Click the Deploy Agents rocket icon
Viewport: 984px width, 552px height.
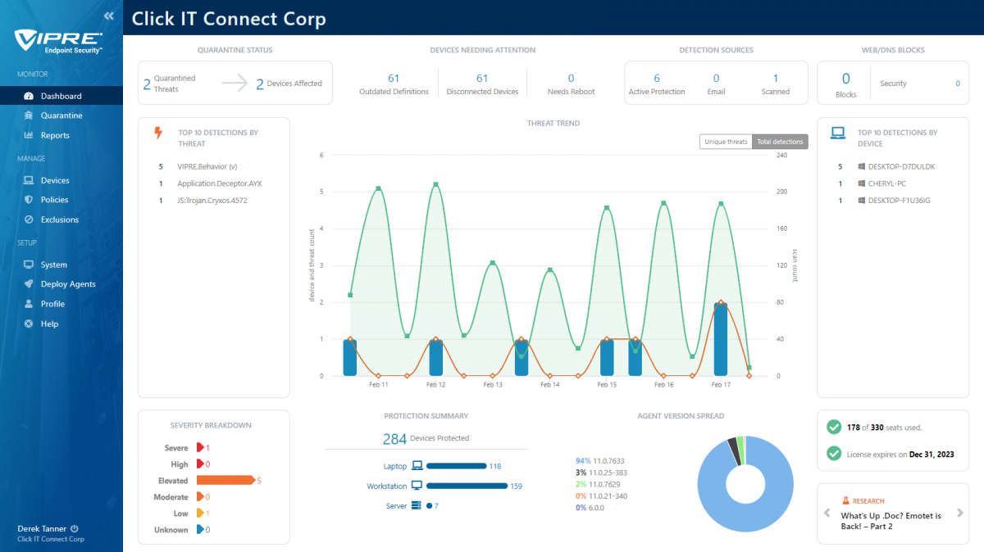click(29, 284)
